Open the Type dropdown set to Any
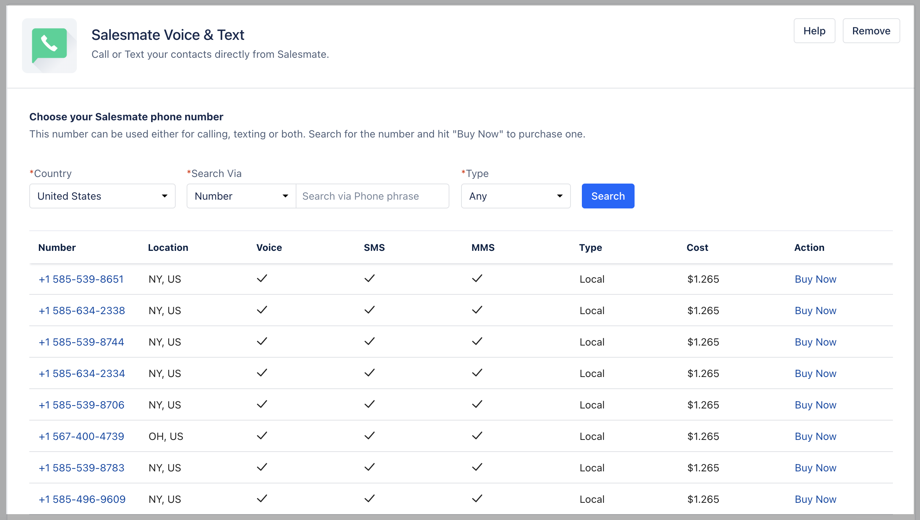 tap(515, 196)
